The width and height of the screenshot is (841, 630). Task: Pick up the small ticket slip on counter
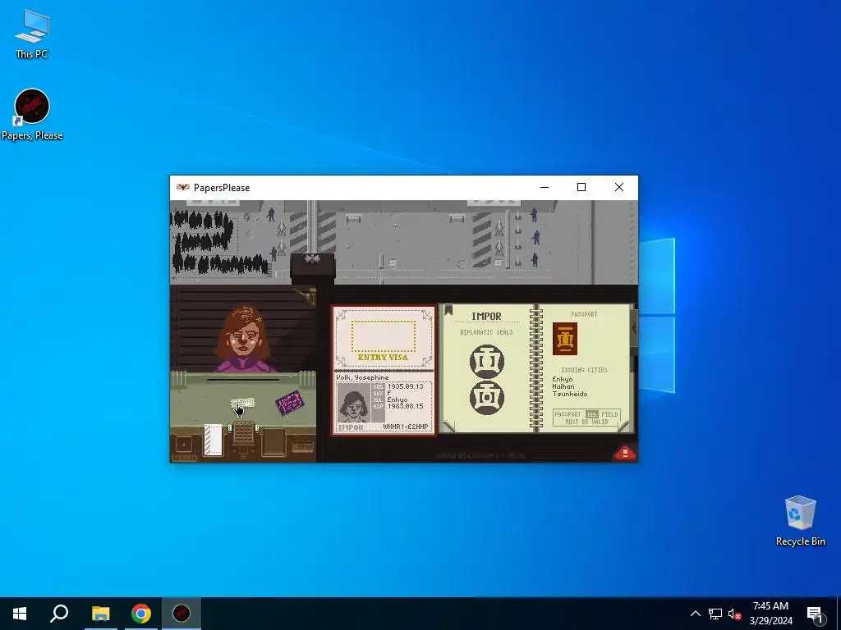tap(242, 404)
